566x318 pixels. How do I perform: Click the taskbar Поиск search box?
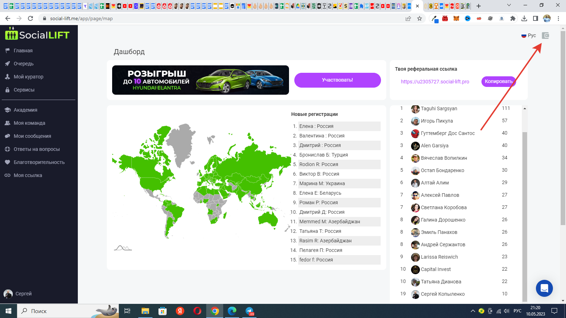coord(67,311)
